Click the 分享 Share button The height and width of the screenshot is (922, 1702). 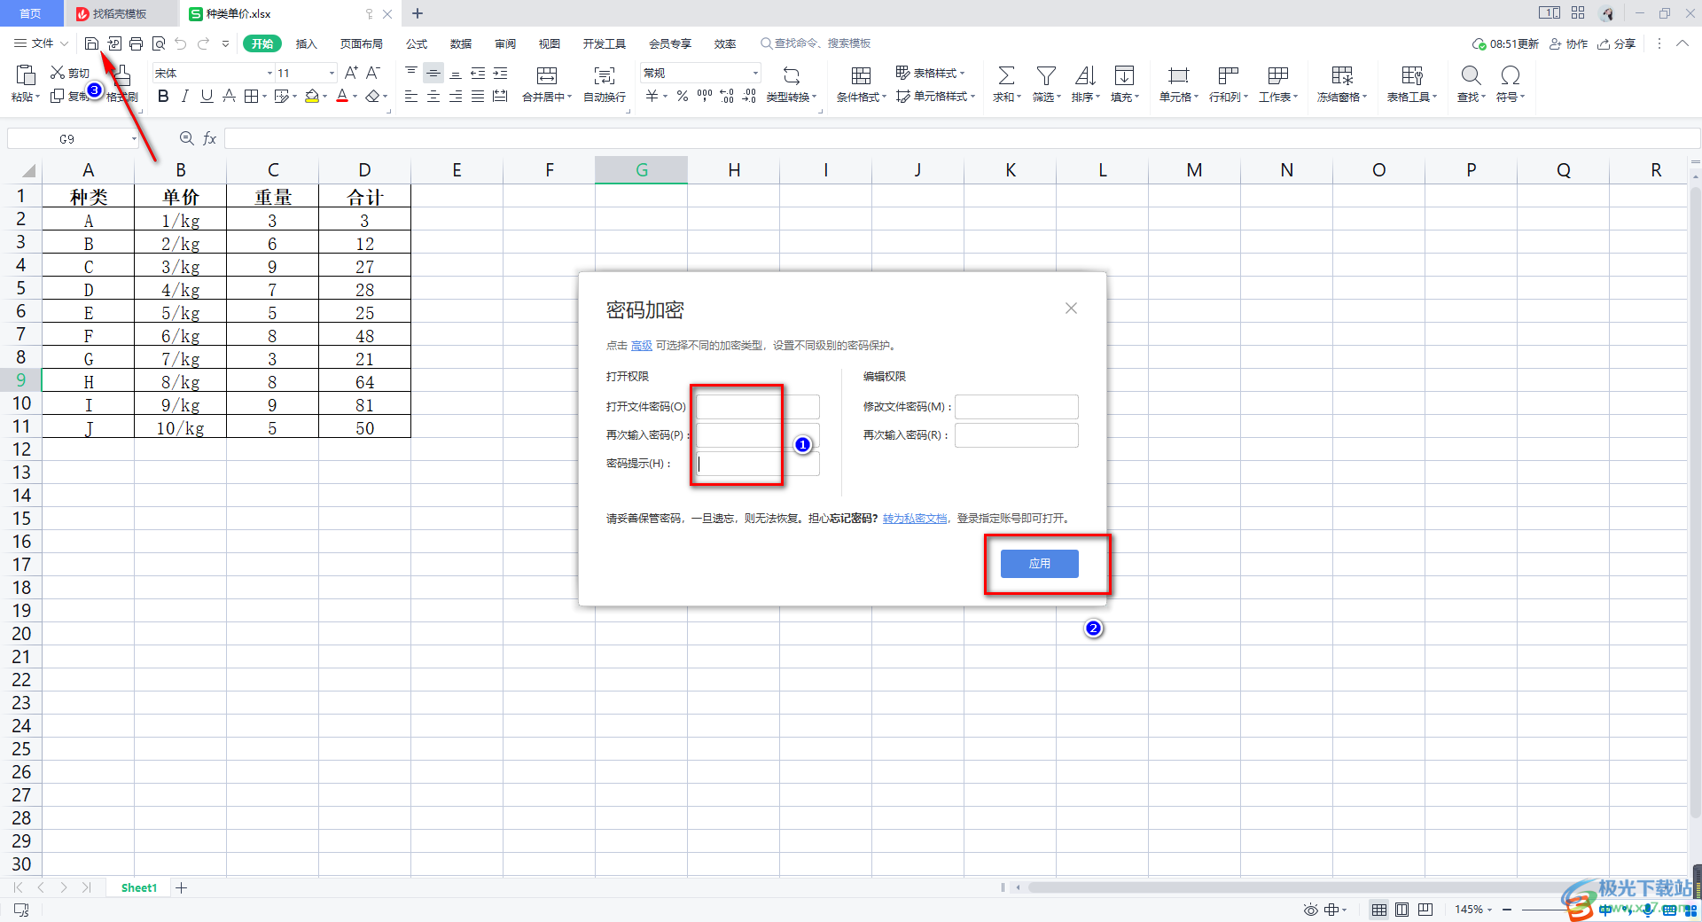[1616, 43]
